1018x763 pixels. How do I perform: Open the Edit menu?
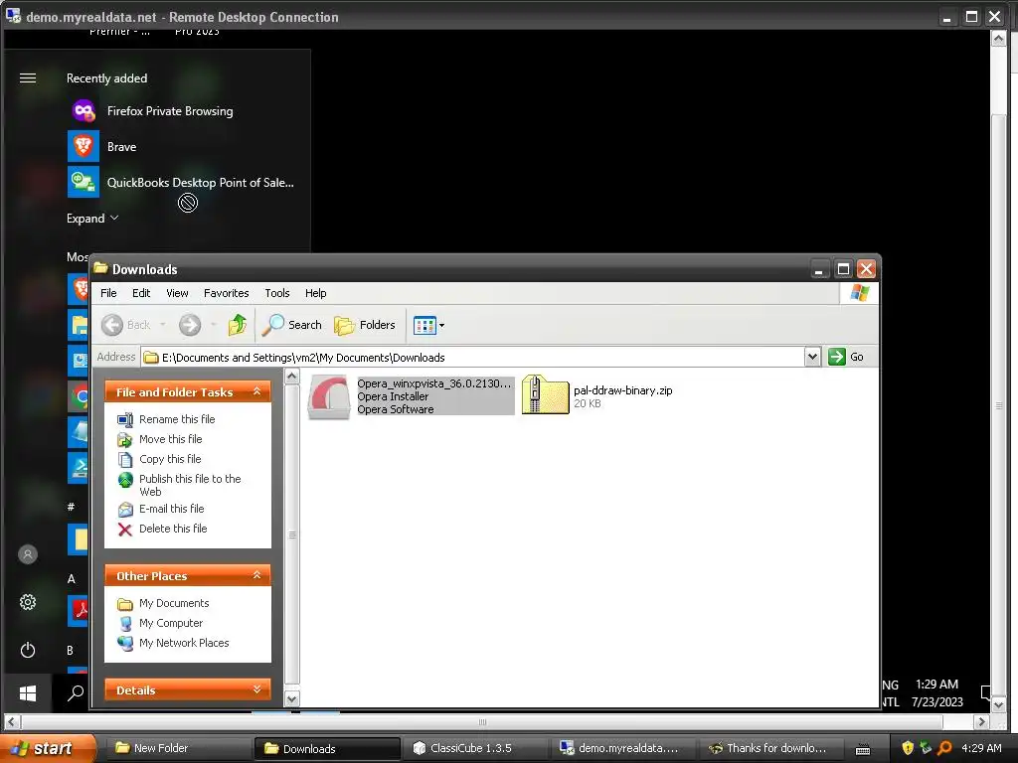(x=141, y=293)
